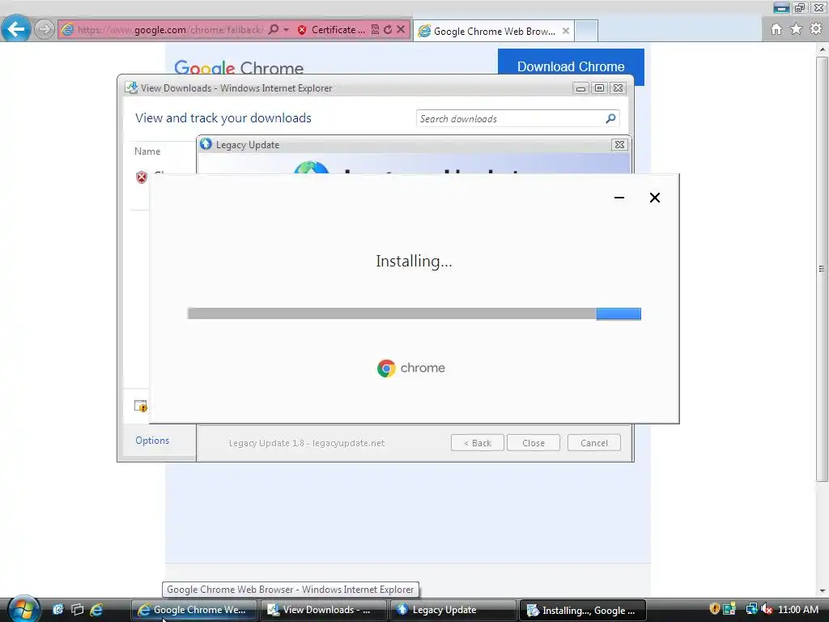Click Switch between windows quick launch icon
This screenshot has width=829, height=622.
77,609
